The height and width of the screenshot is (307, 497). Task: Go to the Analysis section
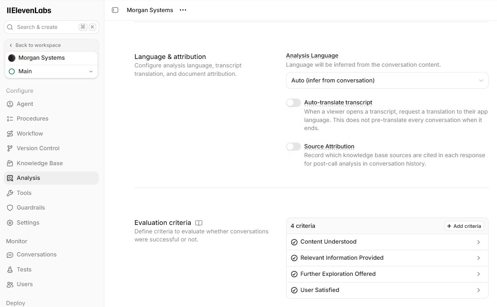(x=51, y=178)
